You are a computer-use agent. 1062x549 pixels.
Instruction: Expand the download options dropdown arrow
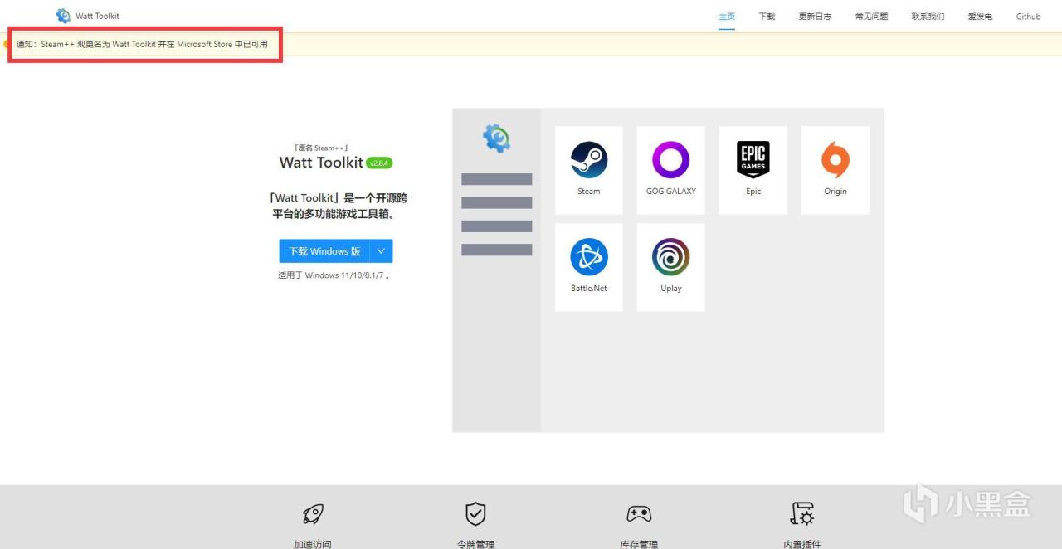382,251
